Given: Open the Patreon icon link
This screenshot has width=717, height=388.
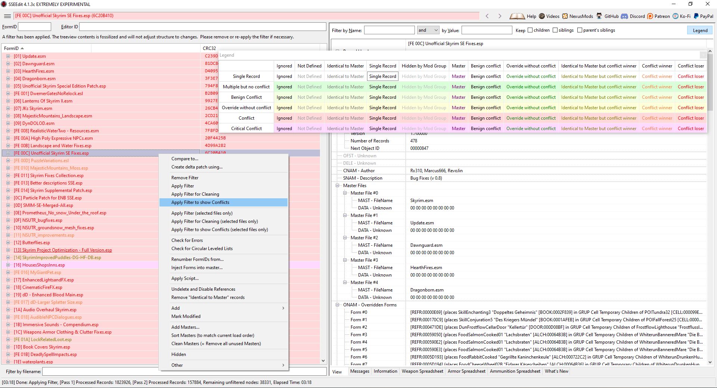Looking at the screenshot, I should pyautogui.click(x=650, y=16).
